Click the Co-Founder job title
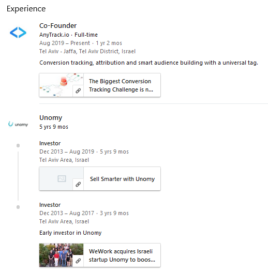This screenshot has height=273, width=268. (x=58, y=26)
